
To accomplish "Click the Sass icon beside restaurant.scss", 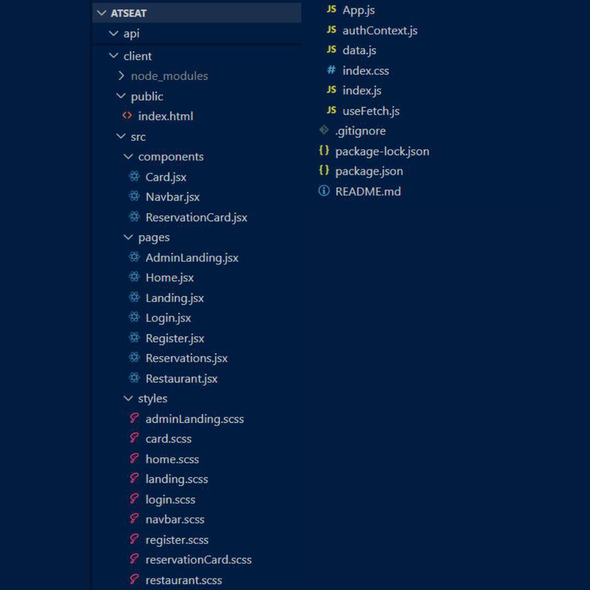I will tap(134, 579).
